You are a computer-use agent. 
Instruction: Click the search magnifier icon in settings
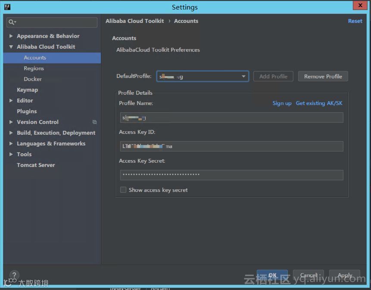click(x=12, y=22)
